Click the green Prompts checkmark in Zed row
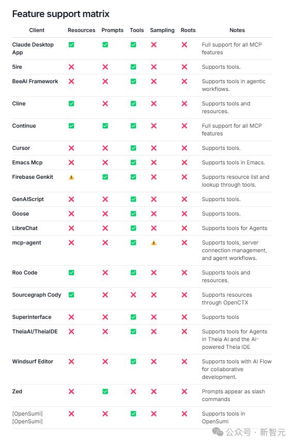 [105, 391]
